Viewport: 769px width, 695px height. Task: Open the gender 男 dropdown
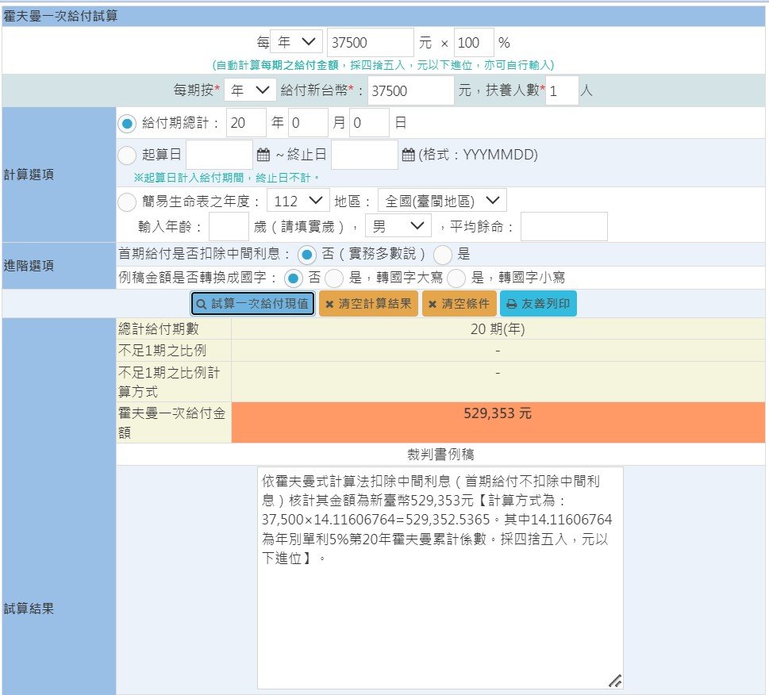point(398,225)
